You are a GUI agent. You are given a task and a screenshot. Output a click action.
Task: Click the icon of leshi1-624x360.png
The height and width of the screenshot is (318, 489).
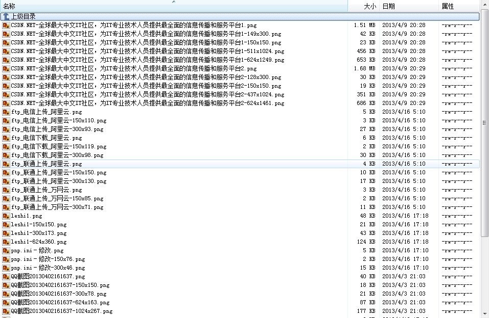6,242
